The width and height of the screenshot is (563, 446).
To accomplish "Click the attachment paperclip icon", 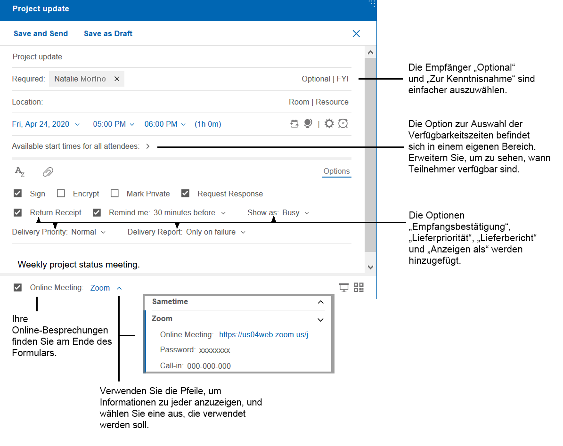I will 48,171.
